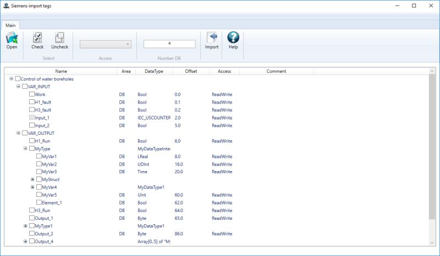Open the Access dropdown in the ribbon
This screenshot has width=440, height=256.
106,44
